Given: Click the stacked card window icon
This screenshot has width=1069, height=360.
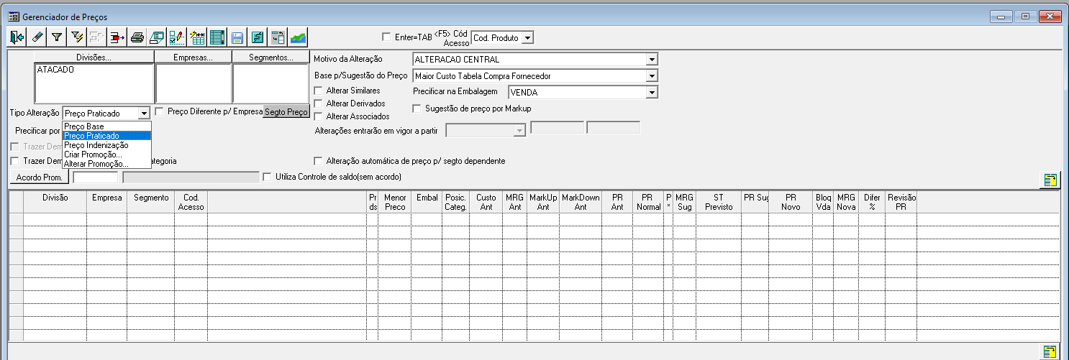Looking at the screenshot, I should pos(157,37).
